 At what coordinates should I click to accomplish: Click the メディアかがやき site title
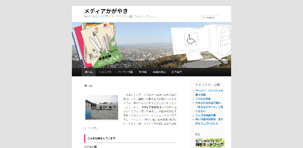click(106, 11)
